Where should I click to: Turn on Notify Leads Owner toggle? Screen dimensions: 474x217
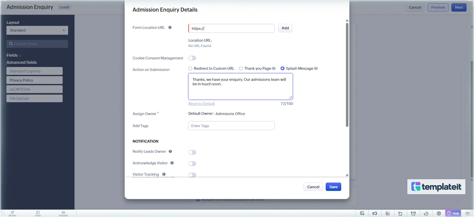coord(192,152)
